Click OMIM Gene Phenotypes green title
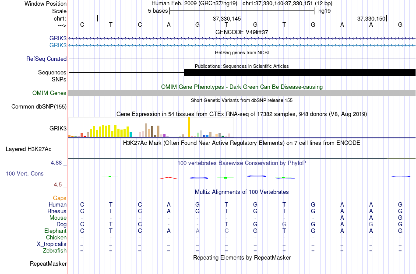This screenshot has height=274, width=416. tap(242, 87)
